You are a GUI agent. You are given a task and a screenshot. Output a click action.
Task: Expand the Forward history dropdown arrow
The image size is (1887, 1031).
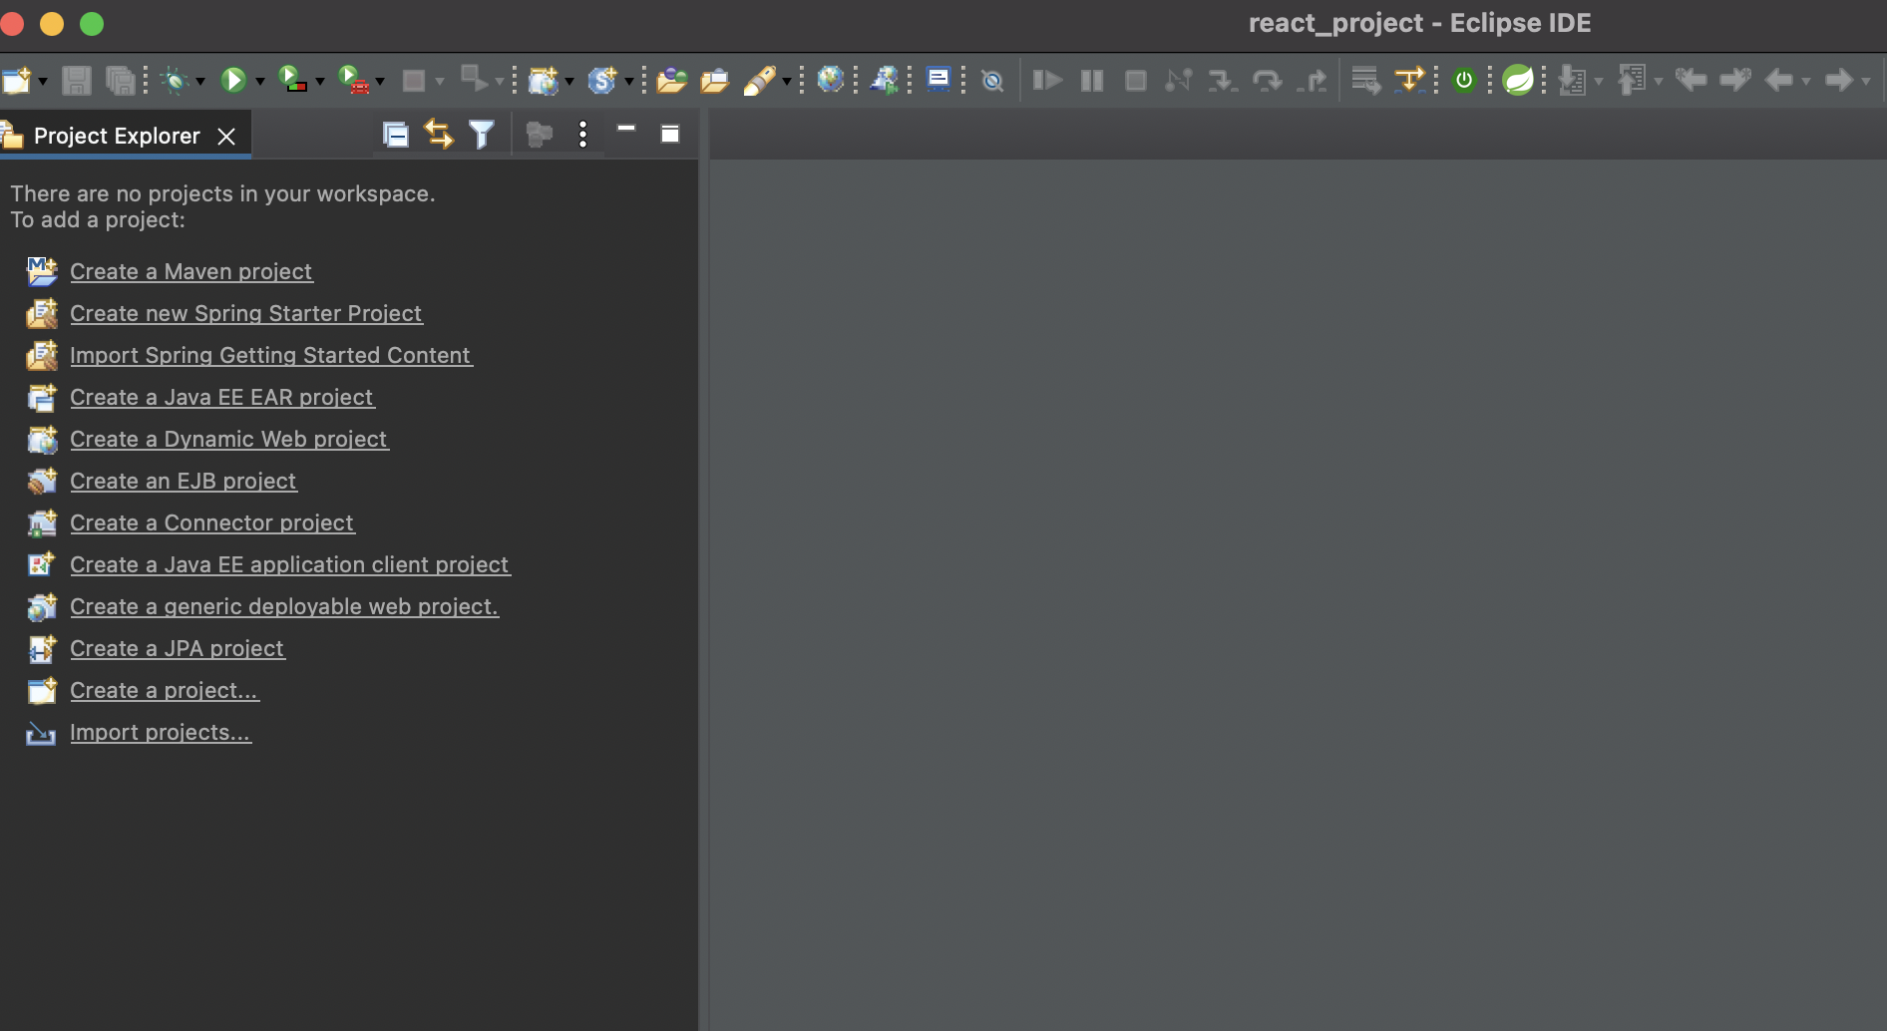[1866, 82]
